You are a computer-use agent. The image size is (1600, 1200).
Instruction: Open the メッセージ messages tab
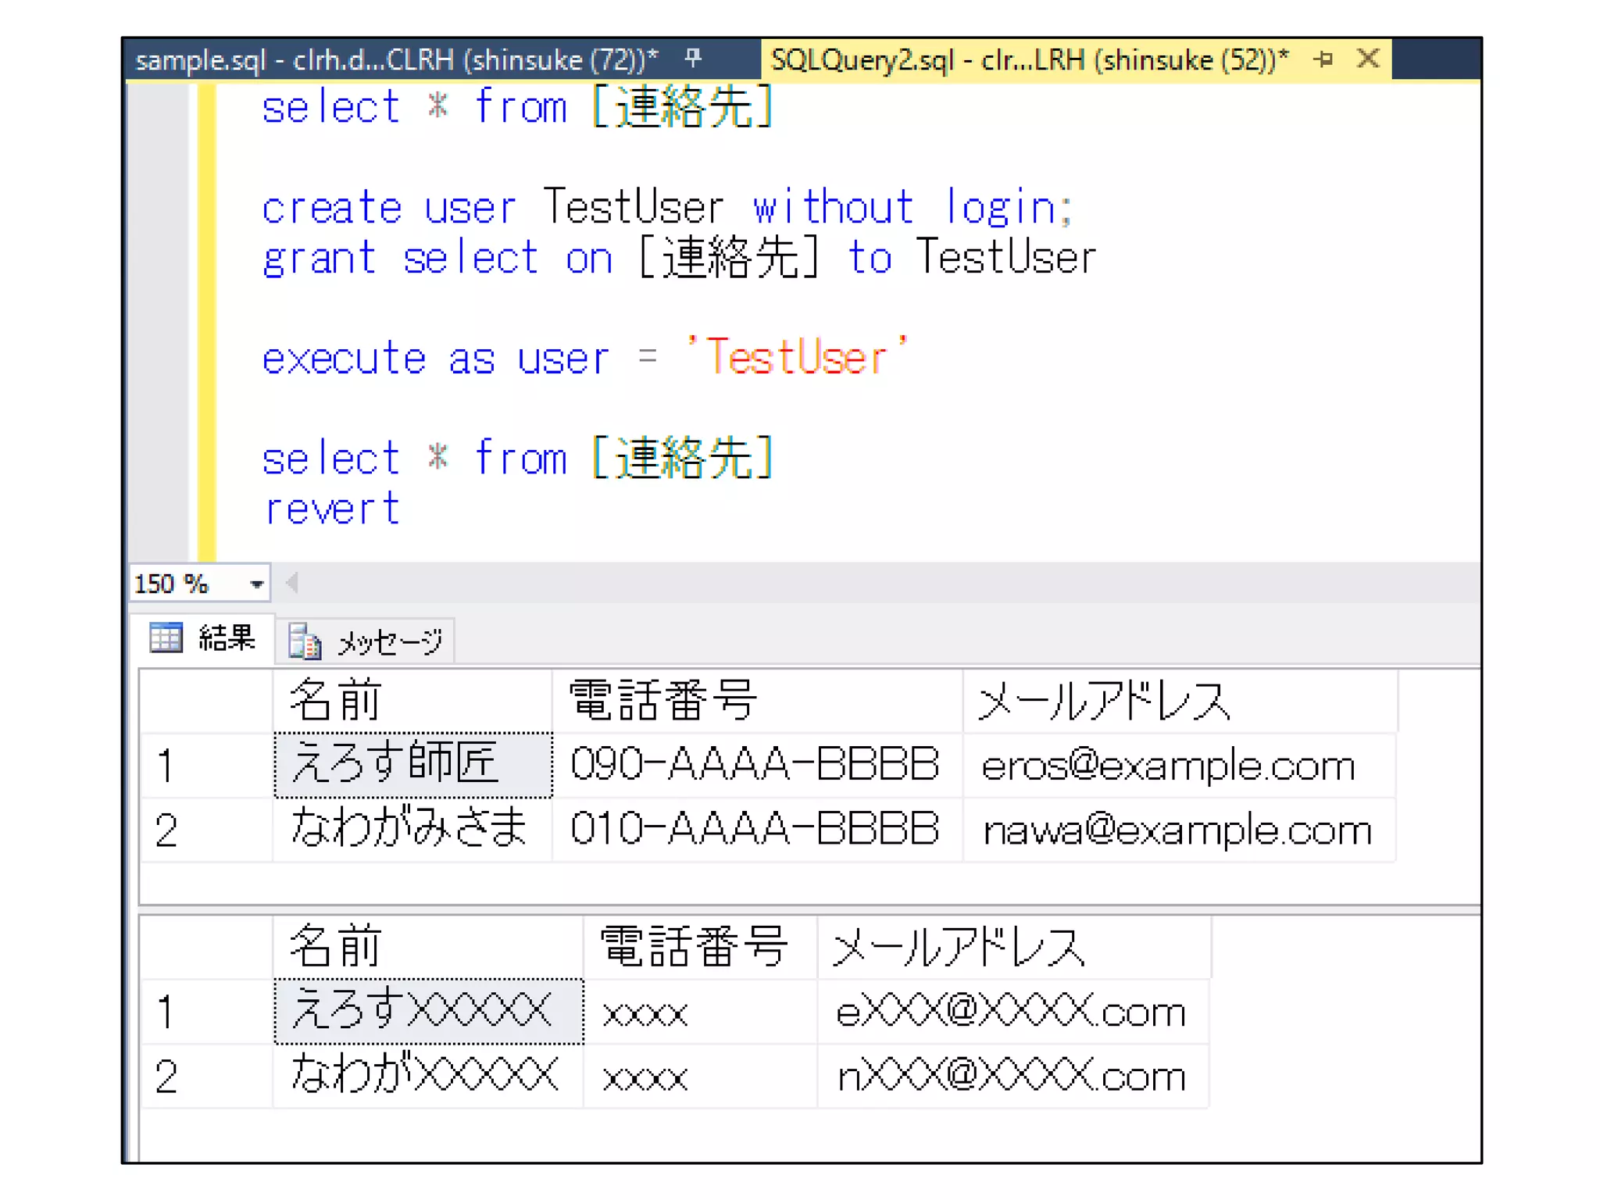(x=389, y=642)
